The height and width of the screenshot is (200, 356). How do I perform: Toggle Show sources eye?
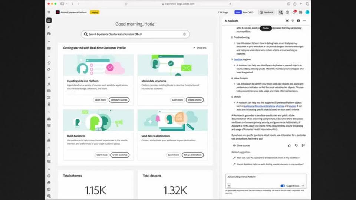(234, 145)
